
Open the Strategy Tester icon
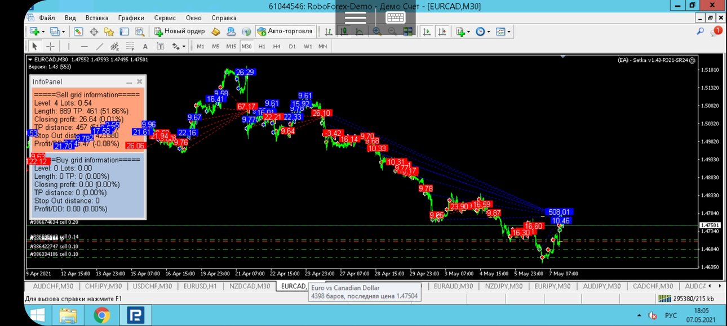click(x=139, y=31)
